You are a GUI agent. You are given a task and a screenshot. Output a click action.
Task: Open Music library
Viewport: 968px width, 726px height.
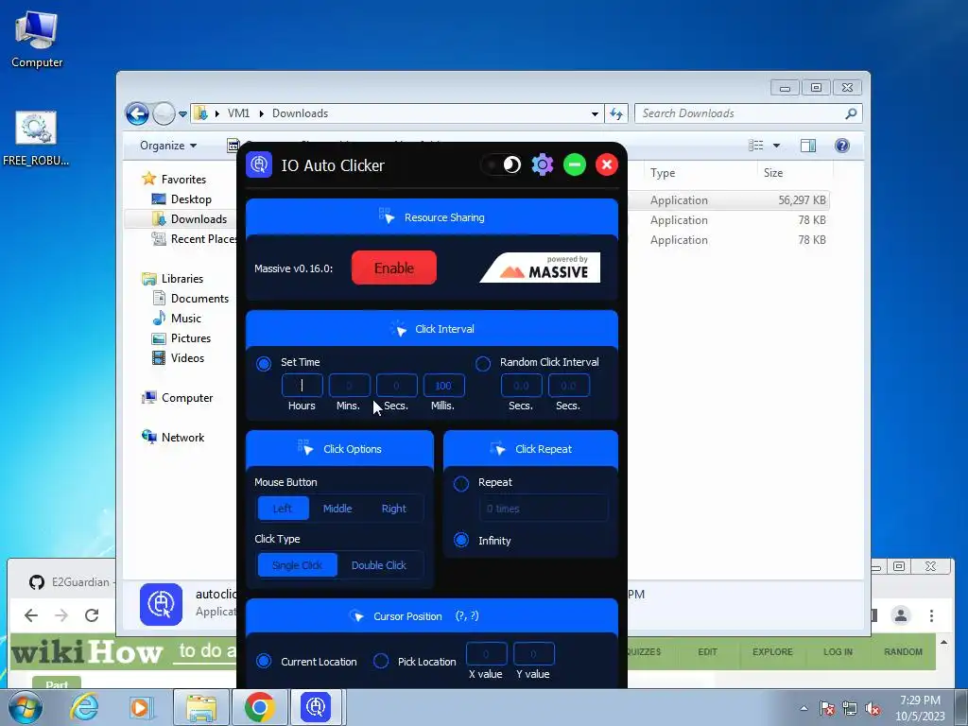pos(186,319)
